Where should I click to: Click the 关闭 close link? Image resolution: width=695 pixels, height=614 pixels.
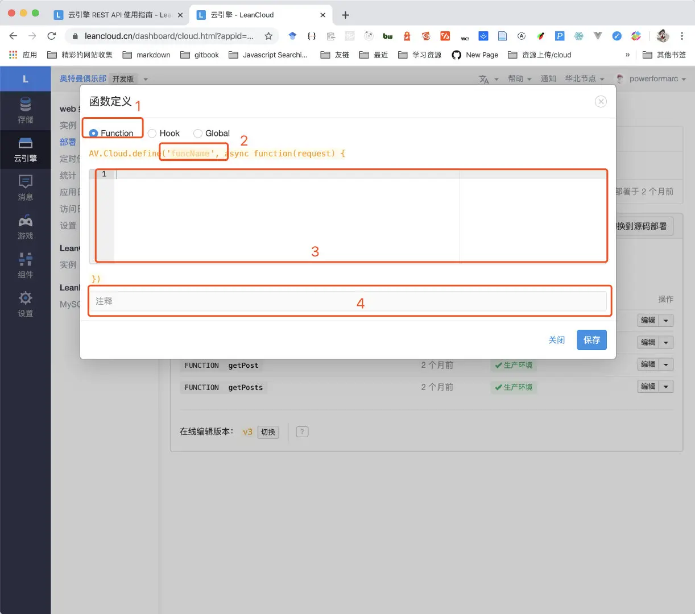pyautogui.click(x=556, y=340)
